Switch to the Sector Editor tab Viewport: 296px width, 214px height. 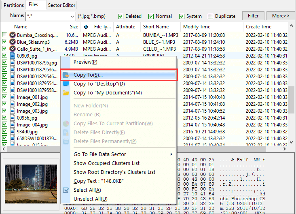click(x=61, y=5)
